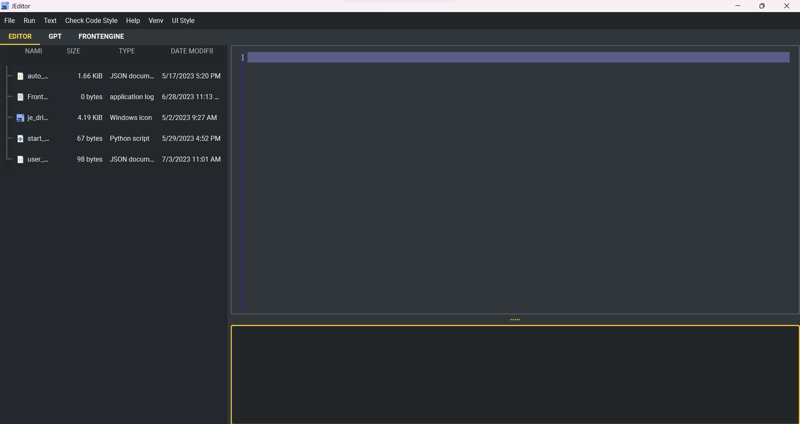Click the 67 bytes size cell

90,138
